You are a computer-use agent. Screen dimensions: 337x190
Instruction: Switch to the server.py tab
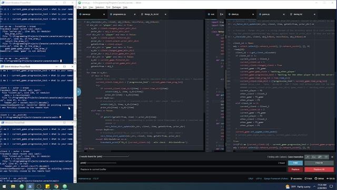point(92,14)
